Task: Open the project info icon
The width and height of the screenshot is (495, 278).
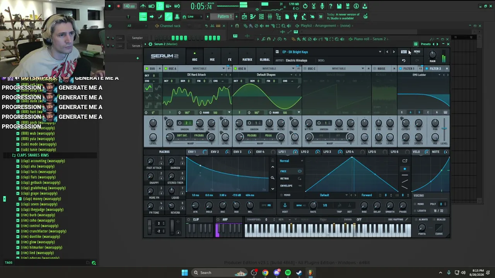Action: point(356,6)
